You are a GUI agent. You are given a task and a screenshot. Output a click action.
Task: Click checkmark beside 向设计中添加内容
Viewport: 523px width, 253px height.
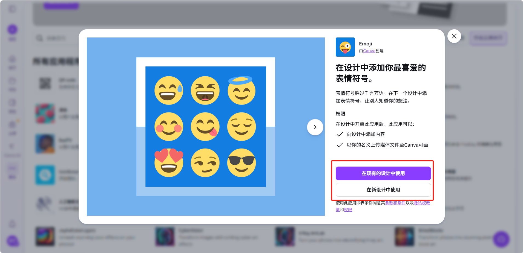point(340,134)
